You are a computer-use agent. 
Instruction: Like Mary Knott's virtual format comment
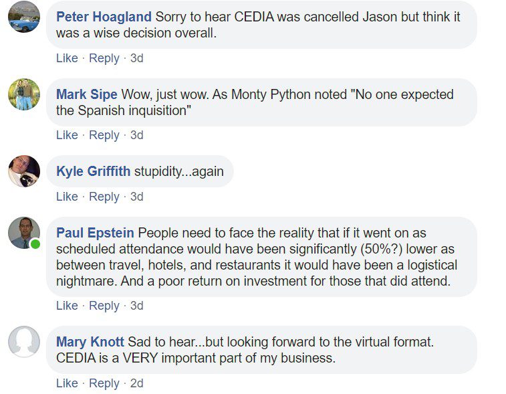pos(67,383)
